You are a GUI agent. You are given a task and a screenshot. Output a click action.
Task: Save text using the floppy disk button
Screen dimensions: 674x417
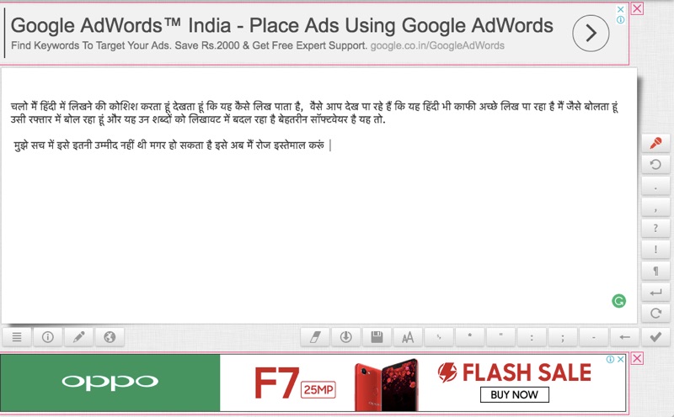(x=377, y=337)
